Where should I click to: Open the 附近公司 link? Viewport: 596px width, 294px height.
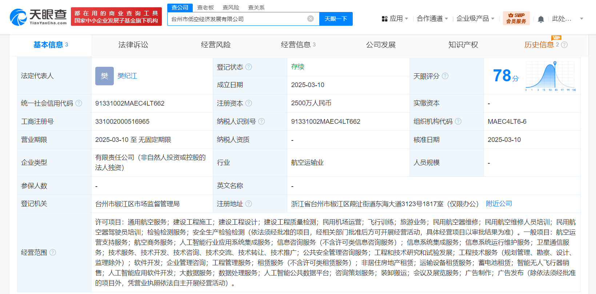coord(499,204)
